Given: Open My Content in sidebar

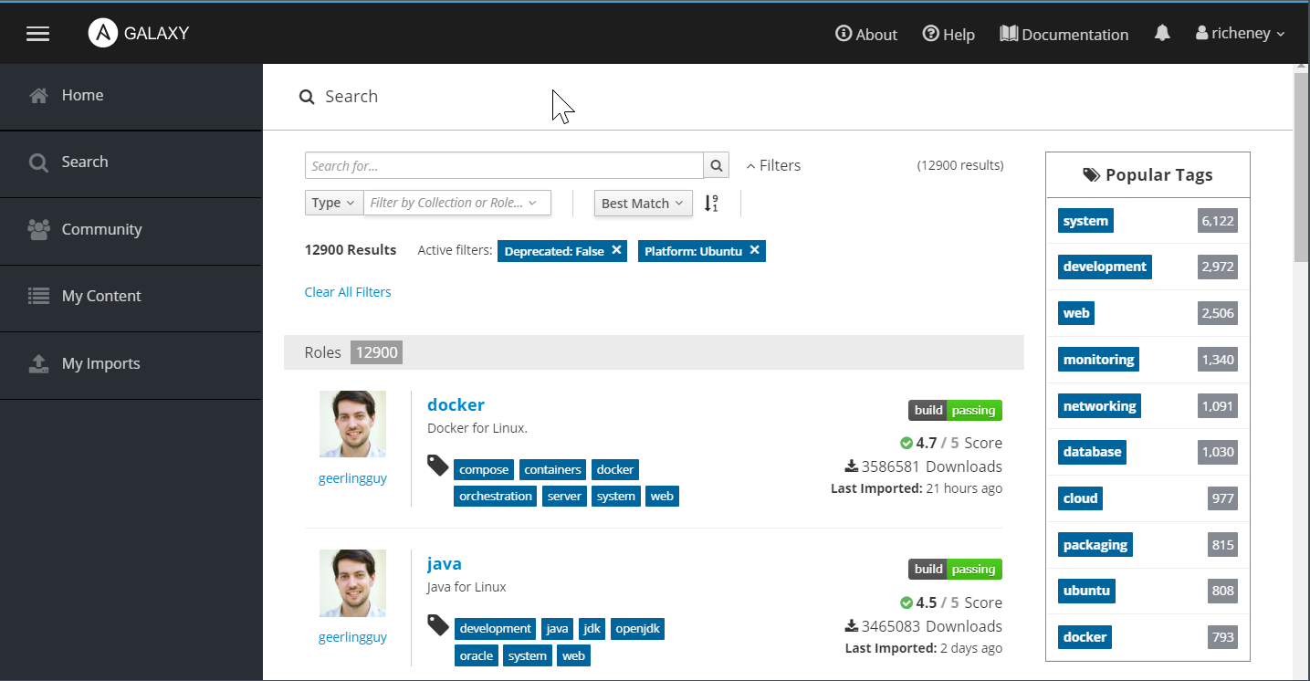Looking at the screenshot, I should coord(100,297).
